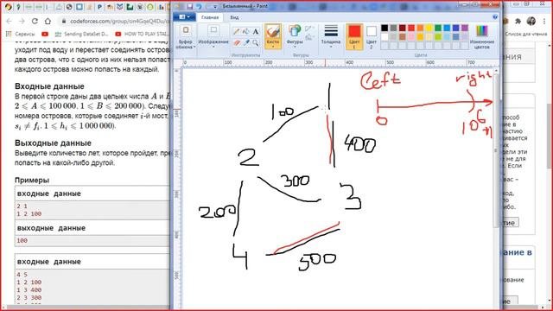Pick the green palette color

click(438, 28)
